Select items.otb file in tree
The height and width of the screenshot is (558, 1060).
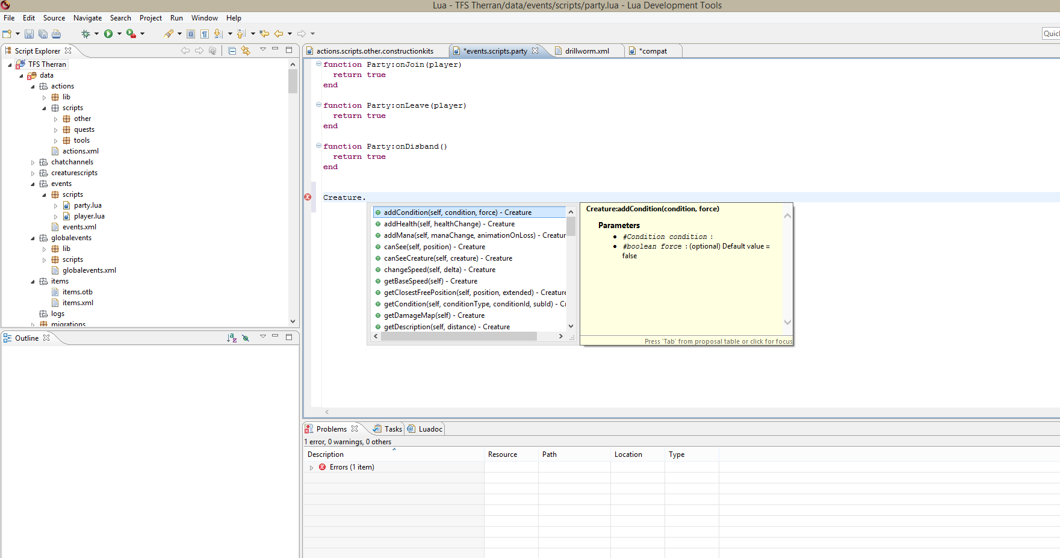pyautogui.click(x=77, y=293)
